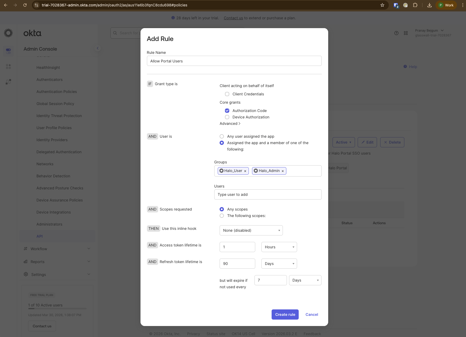Click the Delete policy button
The height and width of the screenshot is (337, 466).
click(x=392, y=142)
